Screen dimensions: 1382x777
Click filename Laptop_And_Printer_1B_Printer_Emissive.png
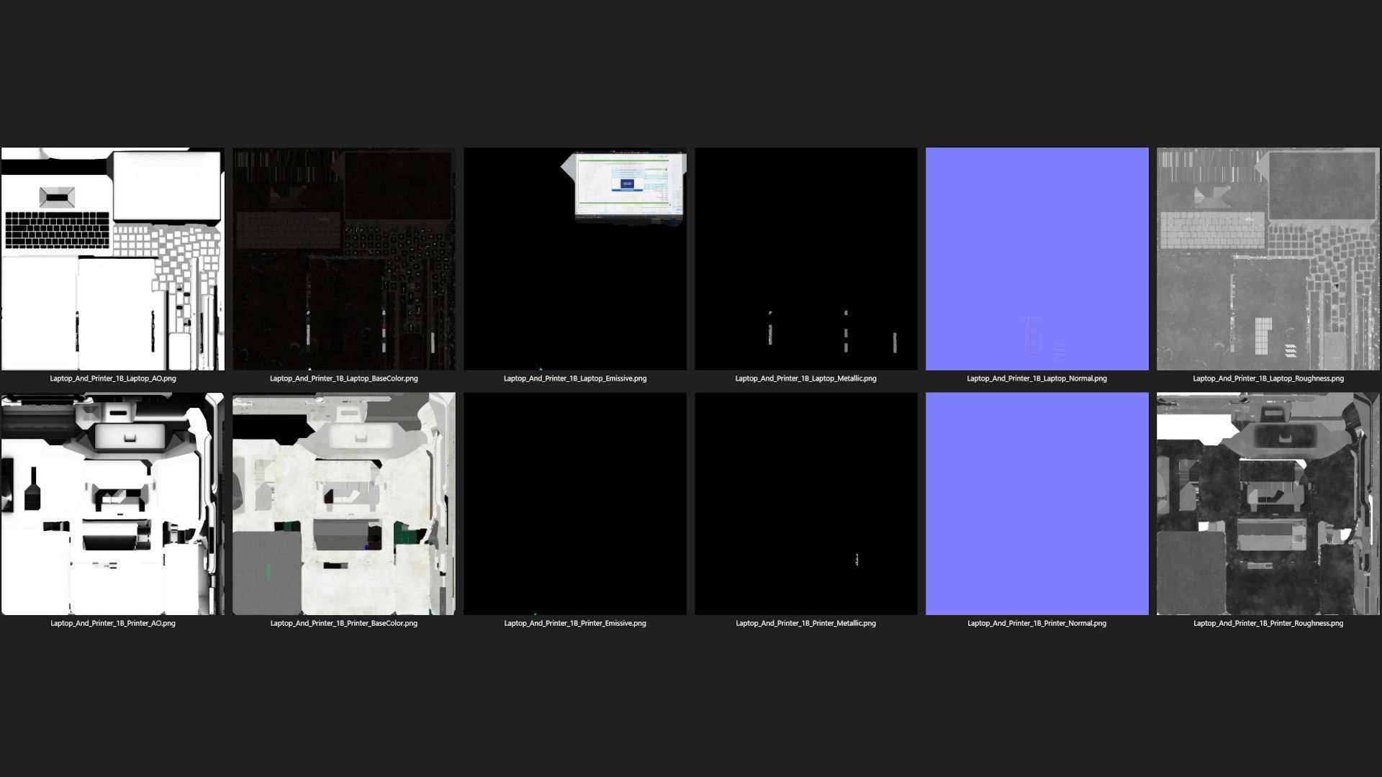(x=575, y=623)
